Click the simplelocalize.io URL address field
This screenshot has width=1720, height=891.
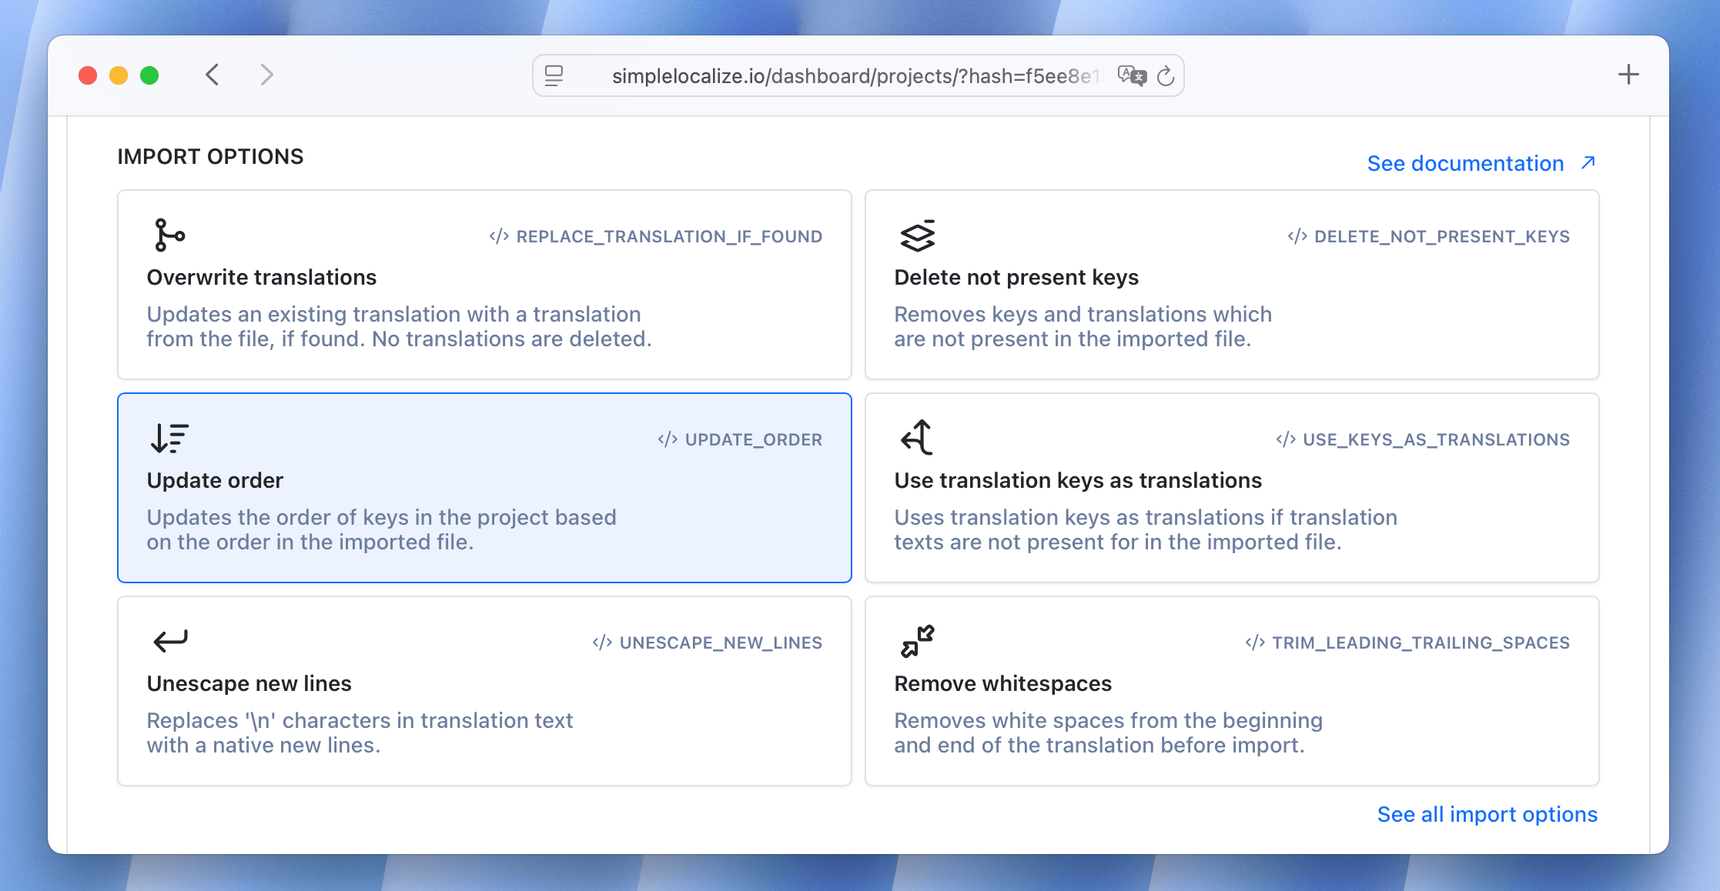pos(858,75)
